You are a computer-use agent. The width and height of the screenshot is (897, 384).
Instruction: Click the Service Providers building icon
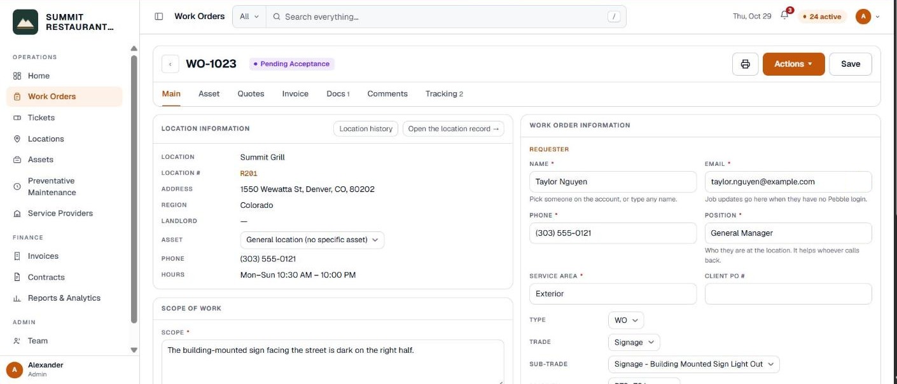[x=17, y=214]
